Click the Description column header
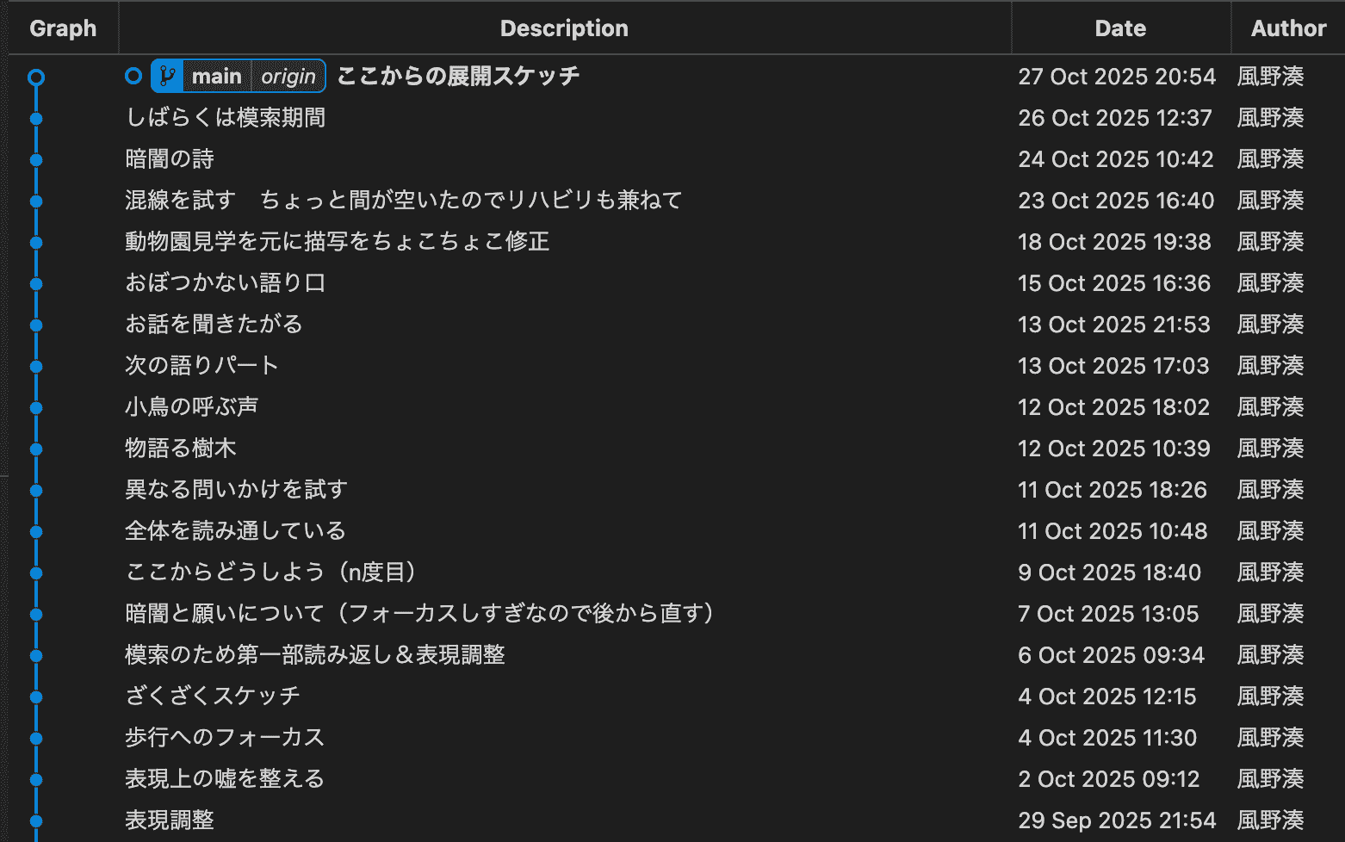Image resolution: width=1345 pixels, height=842 pixels. pyautogui.click(x=564, y=28)
